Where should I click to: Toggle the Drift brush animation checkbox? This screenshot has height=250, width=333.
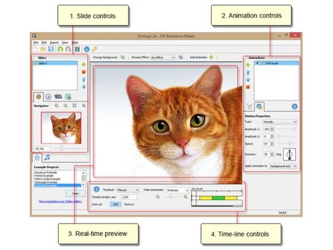(x=257, y=63)
